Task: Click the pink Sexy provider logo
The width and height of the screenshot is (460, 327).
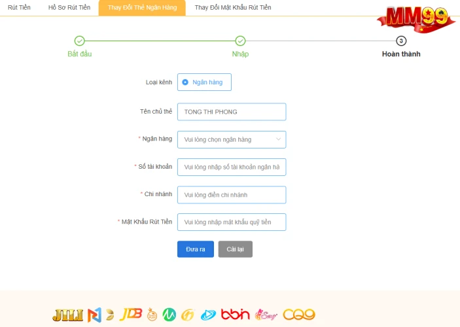Action: coord(266,315)
